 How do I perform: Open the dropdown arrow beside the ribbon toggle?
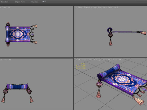point(45,2)
